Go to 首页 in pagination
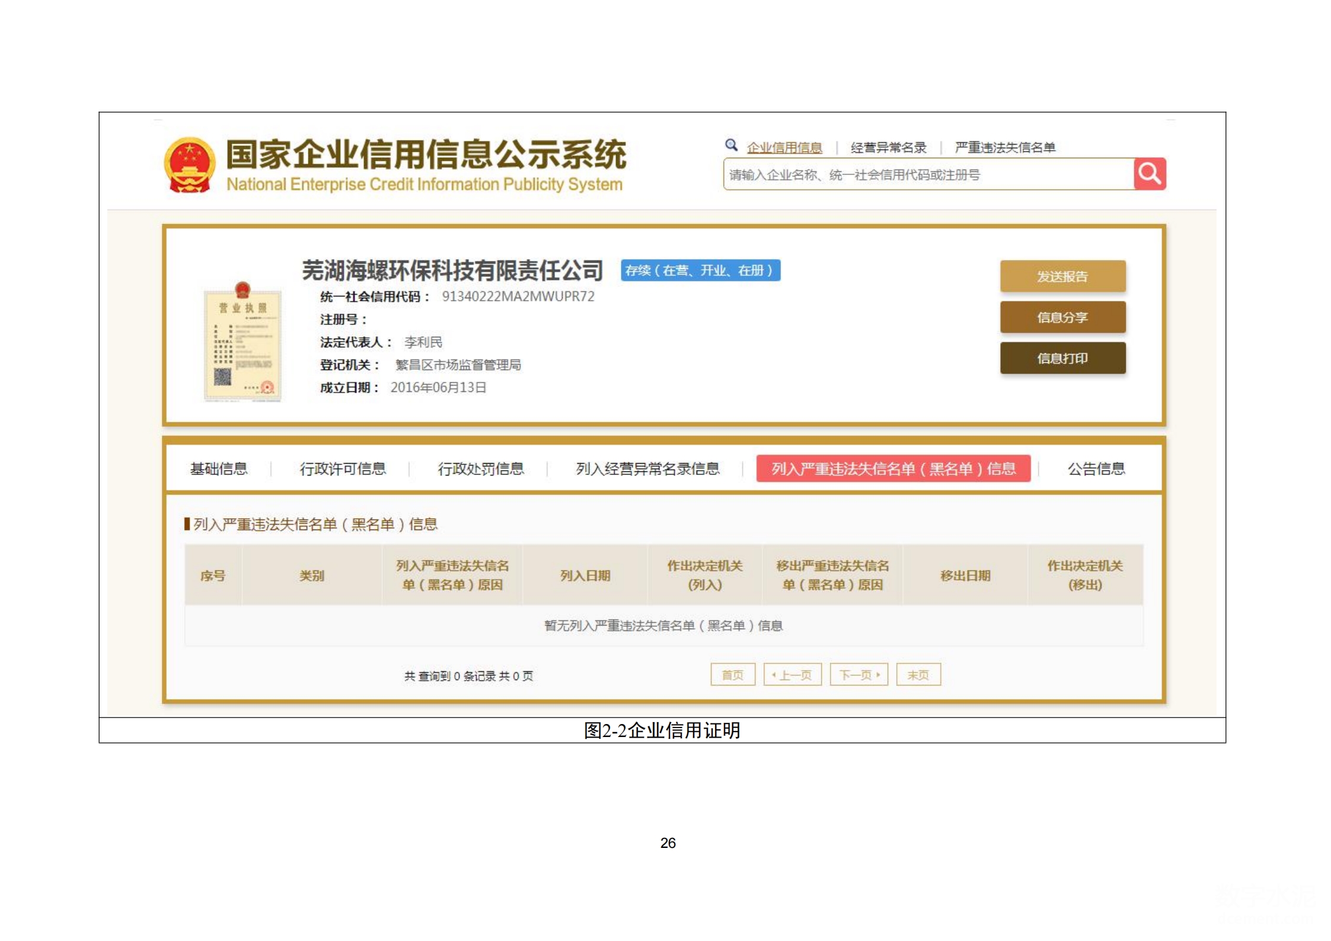Screen dimensions: 1331x941 [732, 675]
